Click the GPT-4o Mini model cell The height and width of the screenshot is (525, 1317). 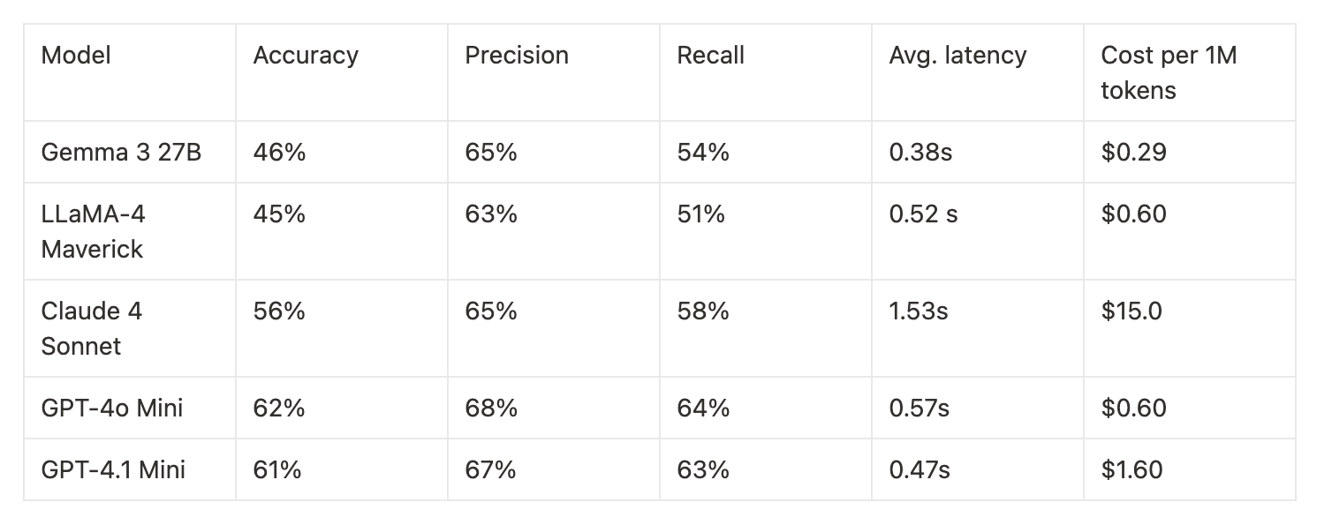click(130, 408)
